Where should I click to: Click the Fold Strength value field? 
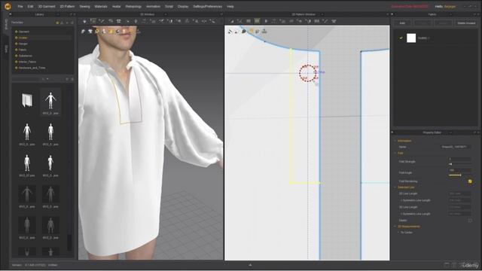tap(459, 159)
